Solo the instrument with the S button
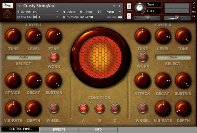The image size is (197, 133). coord(129,6)
